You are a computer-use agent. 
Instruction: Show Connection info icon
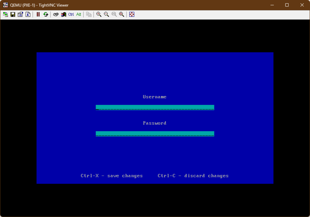(28, 14)
